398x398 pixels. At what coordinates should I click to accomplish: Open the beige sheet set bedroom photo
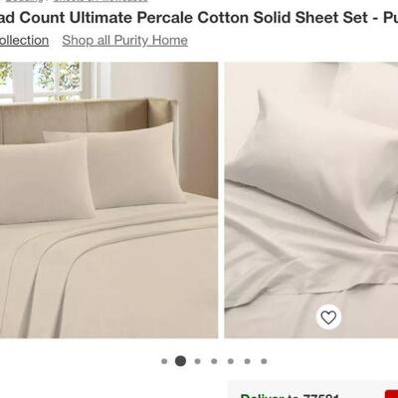click(108, 200)
